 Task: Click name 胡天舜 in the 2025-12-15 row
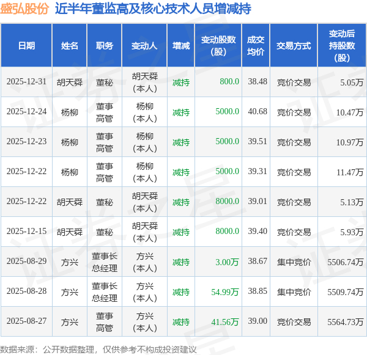pyautogui.click(x=70, y=232)
